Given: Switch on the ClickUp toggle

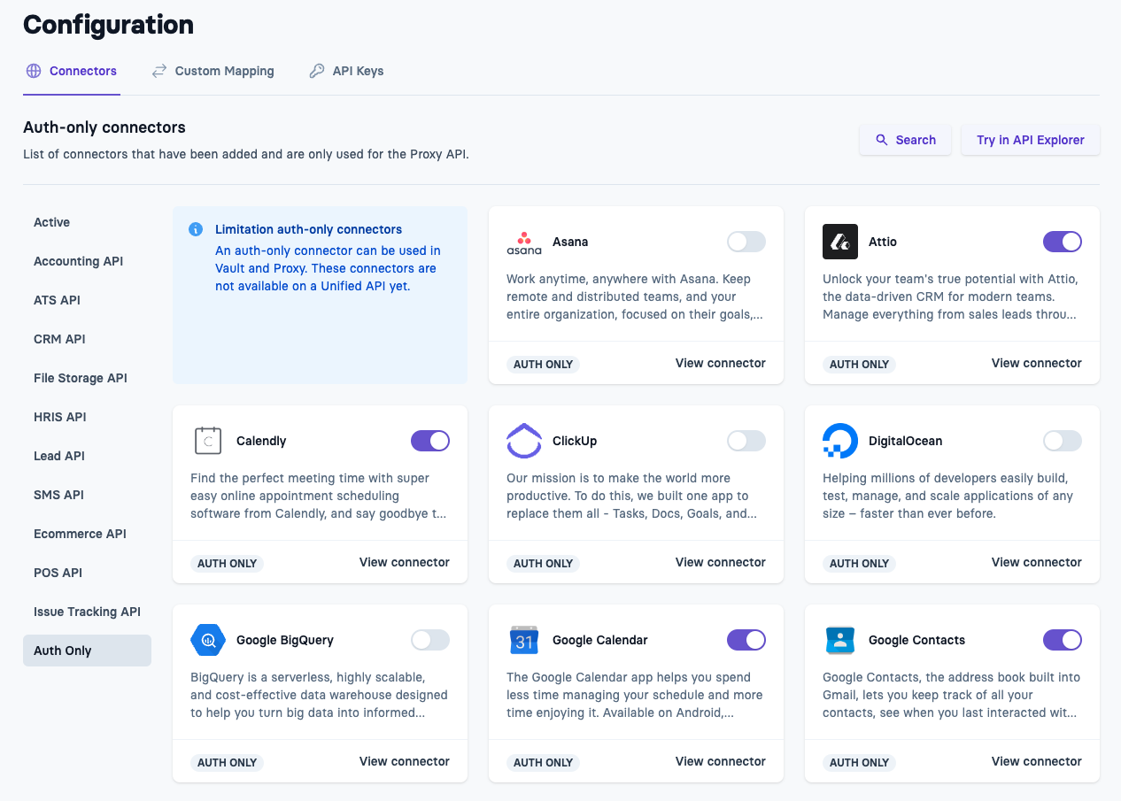Looking at the screenshot, I should (x=746, y=441).
